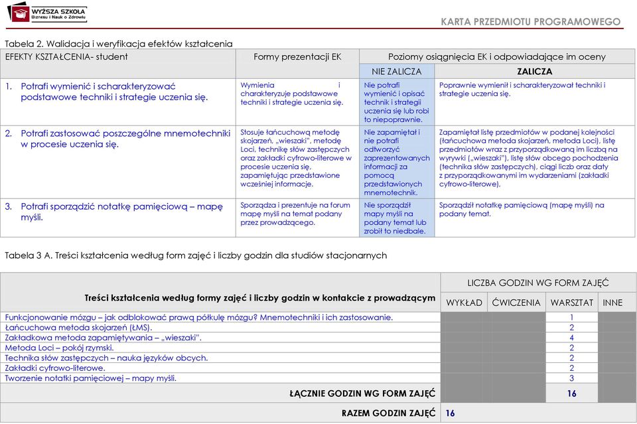Image resolution: width=637 pixels, height=424 pixels.
Task: Click 'LICZBA GODZIN WG FORM ZAJĘĆ' header
Action: click(x=538, y=283)
